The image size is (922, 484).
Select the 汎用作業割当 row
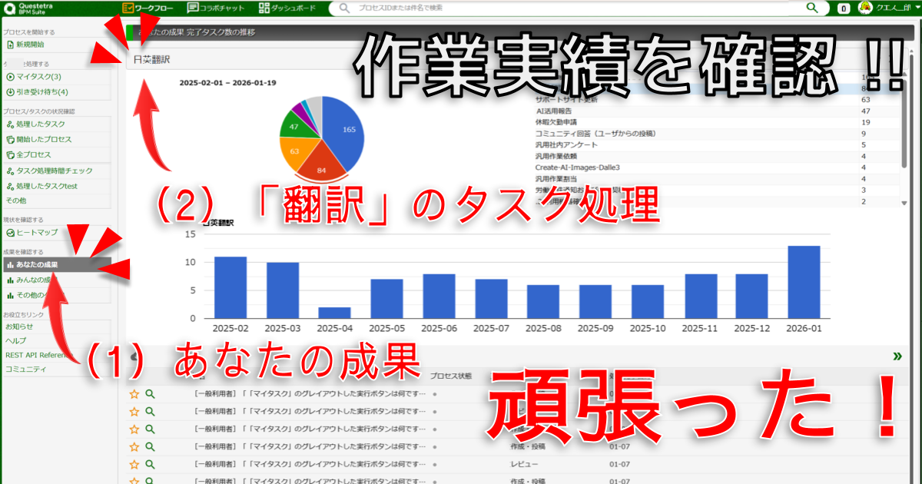(717, 178)
